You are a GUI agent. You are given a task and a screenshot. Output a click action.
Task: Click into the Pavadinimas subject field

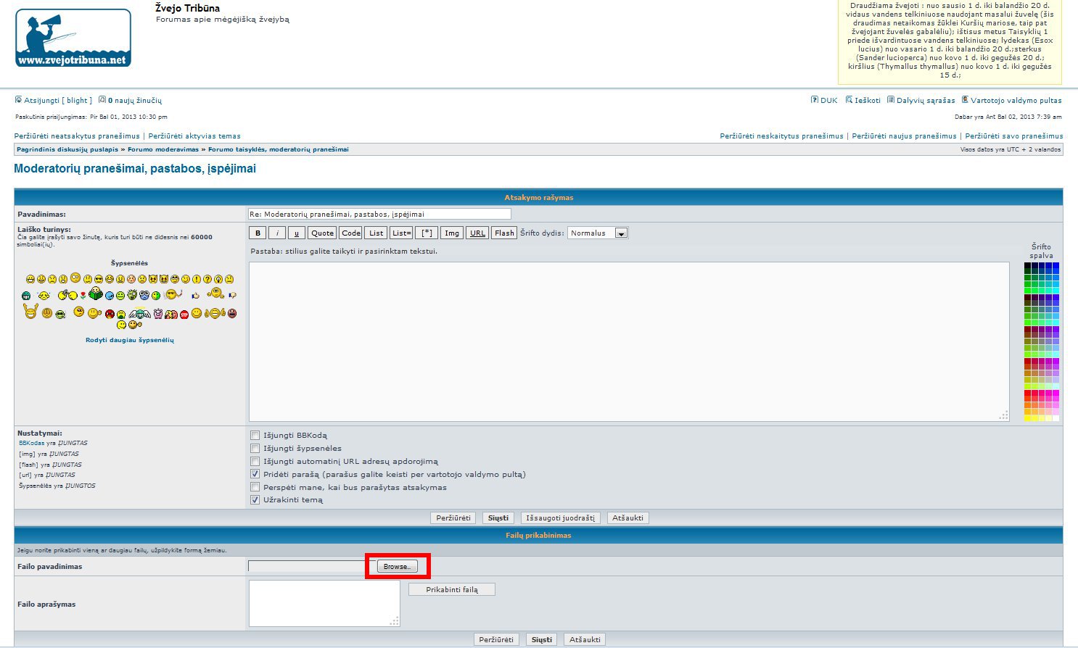[x=379, y=214]
